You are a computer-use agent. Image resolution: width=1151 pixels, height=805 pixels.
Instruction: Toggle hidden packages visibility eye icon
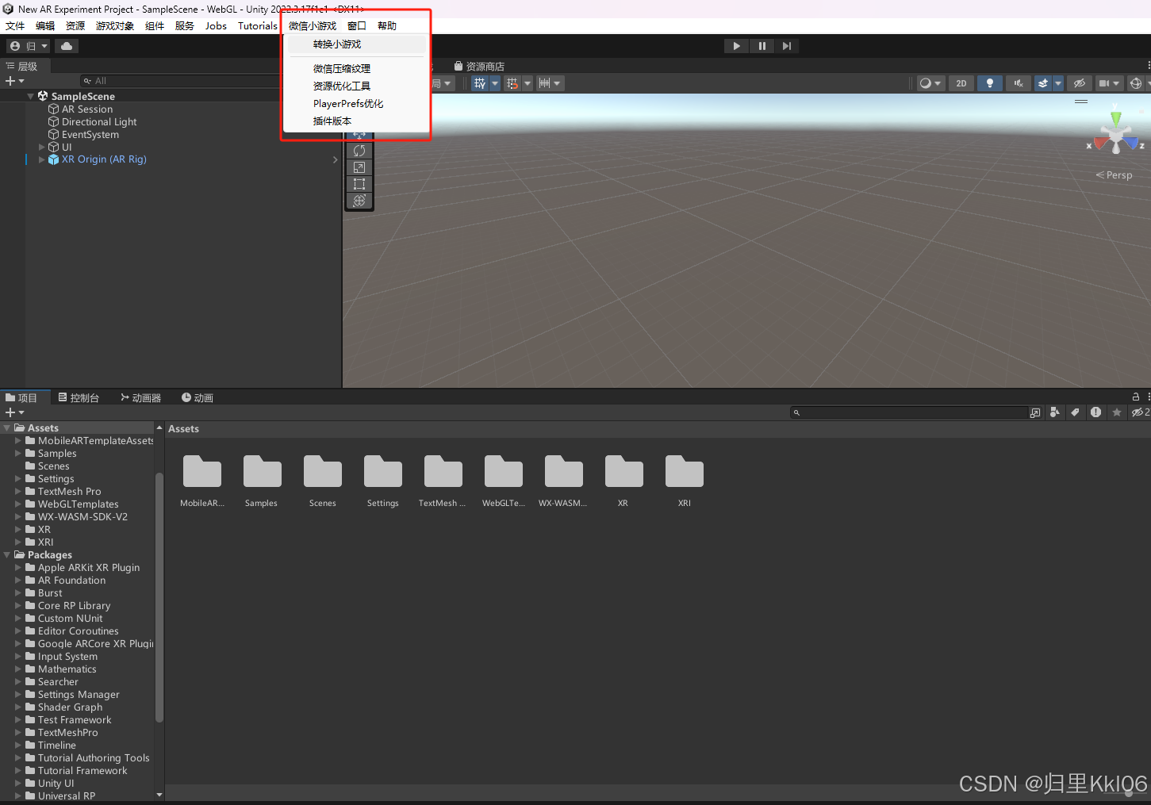point(1140,412)
